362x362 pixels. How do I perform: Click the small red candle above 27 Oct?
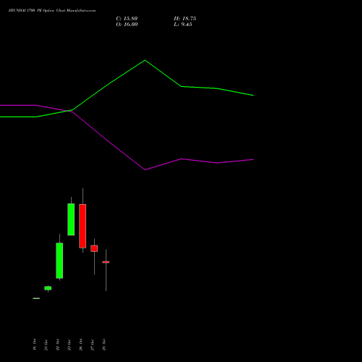[94, 248]
